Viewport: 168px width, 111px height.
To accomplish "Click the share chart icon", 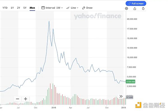I will point(135,8).
